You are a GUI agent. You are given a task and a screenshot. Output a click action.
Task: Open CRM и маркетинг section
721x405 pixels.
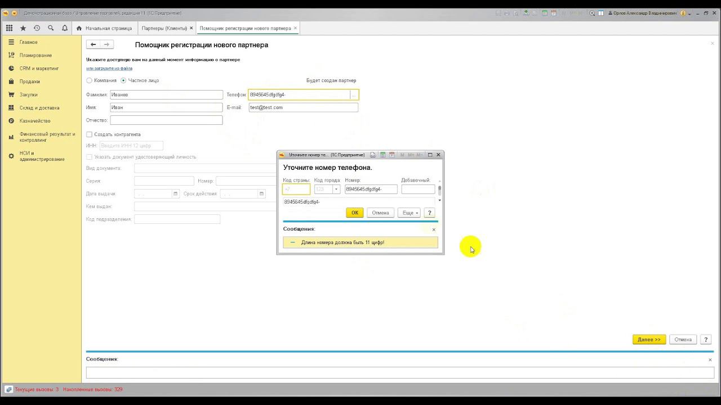pos(39,69)
